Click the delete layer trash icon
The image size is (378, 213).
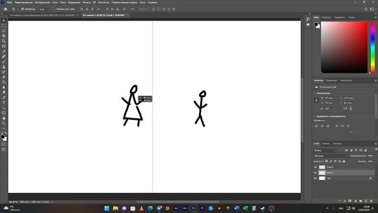[x=372, y=201]
